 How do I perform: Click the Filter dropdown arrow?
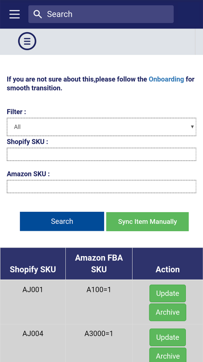192,127
